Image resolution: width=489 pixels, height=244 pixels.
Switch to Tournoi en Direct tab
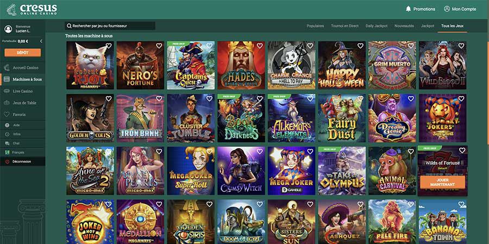pos(344,26)
